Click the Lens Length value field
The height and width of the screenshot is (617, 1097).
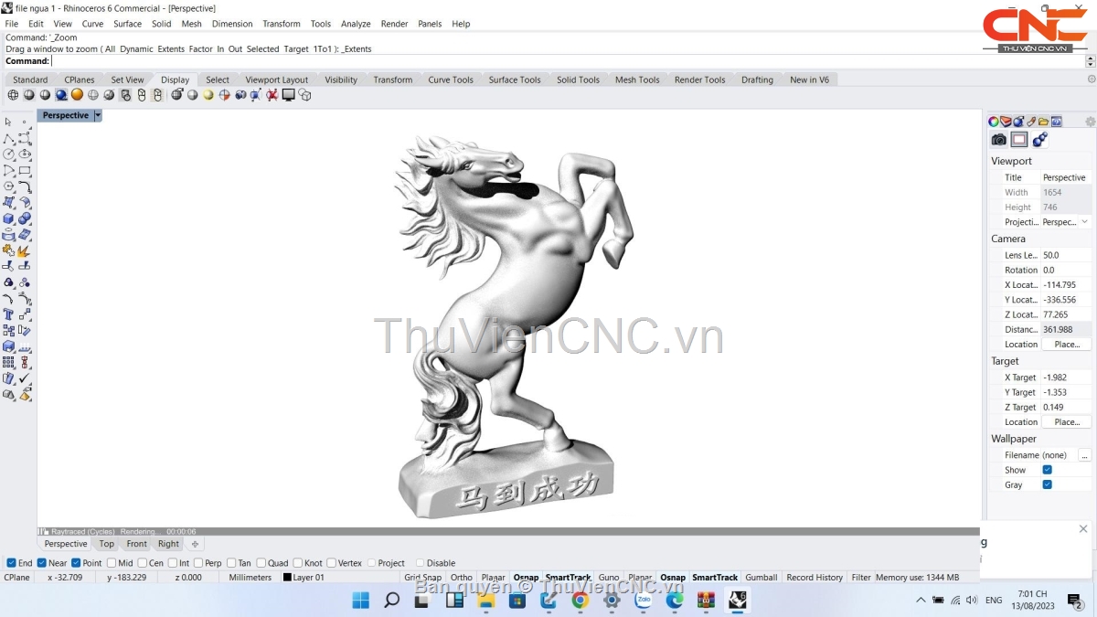1066,255
